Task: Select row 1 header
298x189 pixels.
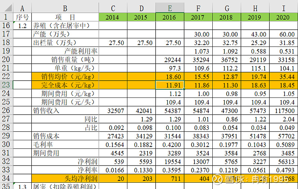Action: tap(6, 17)
